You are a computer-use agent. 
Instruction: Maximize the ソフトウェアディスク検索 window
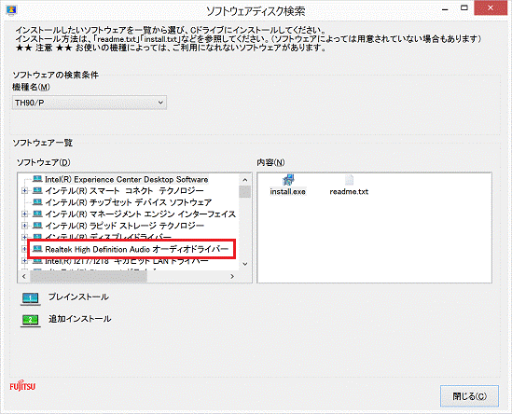[x=464, y=7]
